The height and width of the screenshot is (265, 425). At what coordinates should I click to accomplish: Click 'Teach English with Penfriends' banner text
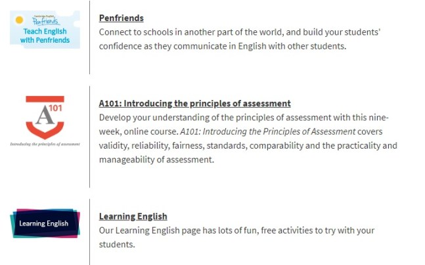45,35
